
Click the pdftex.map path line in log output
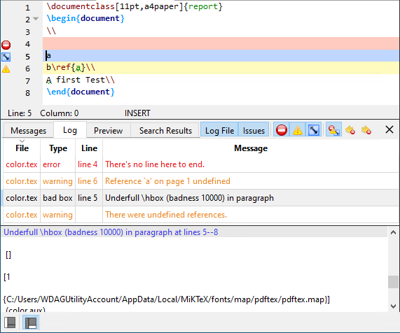(166, 299)
